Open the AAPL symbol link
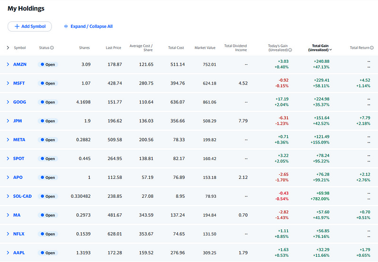The width and height of the screenshot is (378, 262). (x=19, y=253)
